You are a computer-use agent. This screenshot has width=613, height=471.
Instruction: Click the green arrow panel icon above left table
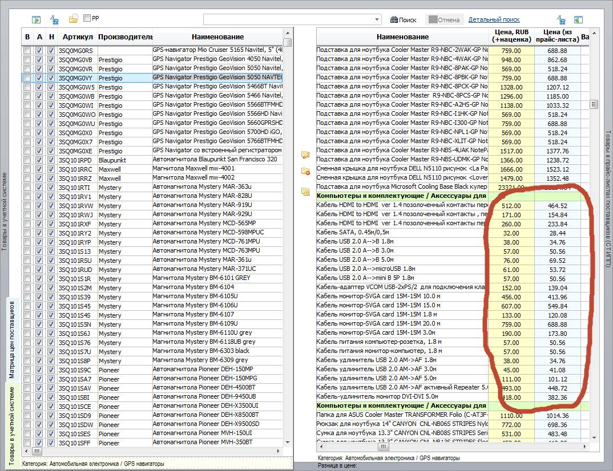(36, 19)
